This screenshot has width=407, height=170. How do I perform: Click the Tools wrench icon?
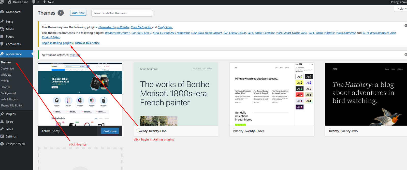[2, 129]
